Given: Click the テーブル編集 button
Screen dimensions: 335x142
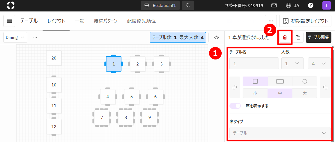Looking at the screenshot, I should pos(319,37).
